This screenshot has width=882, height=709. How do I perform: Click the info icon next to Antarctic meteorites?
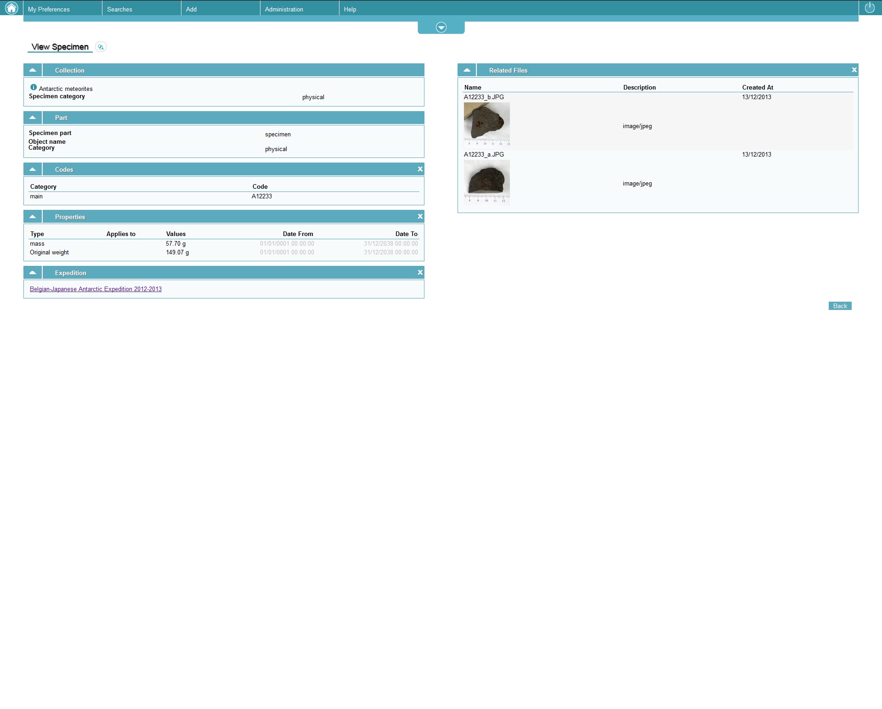[34, 87]
